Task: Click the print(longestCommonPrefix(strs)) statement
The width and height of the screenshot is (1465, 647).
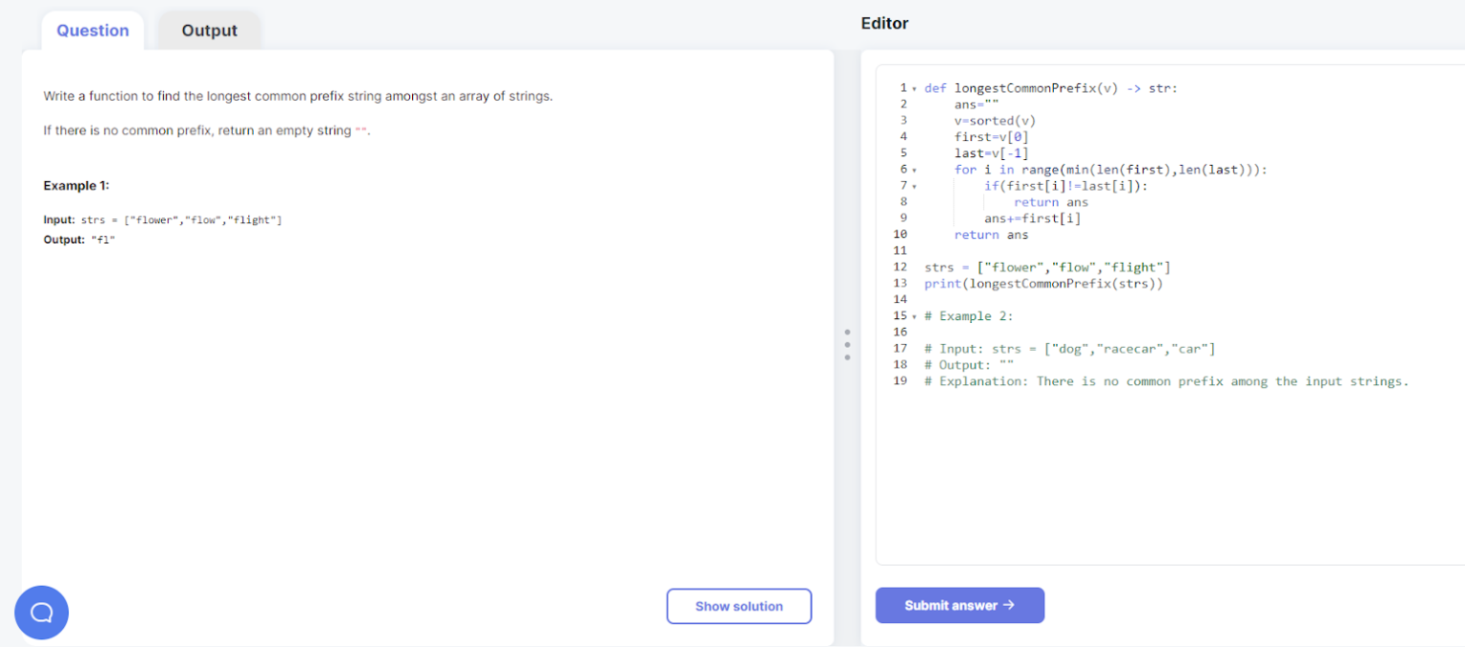Action: [x=1043, y=283]
